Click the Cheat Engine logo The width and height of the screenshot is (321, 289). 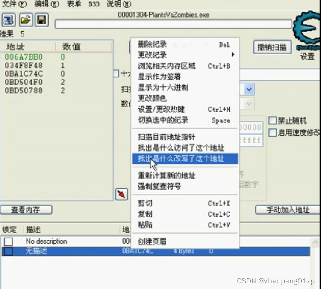click(x=307, y=30)
